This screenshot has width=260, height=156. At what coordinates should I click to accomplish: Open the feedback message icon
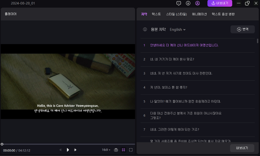pos(179,3)
